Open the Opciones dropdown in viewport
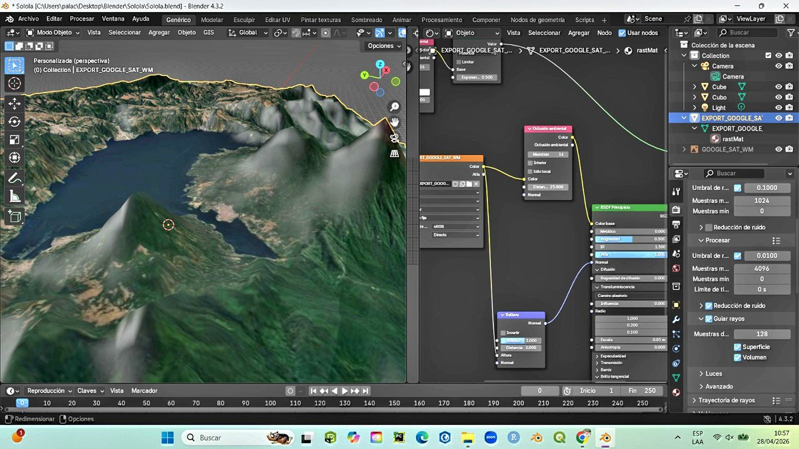Viewport: 799px width, 449px height. (385, 46)
